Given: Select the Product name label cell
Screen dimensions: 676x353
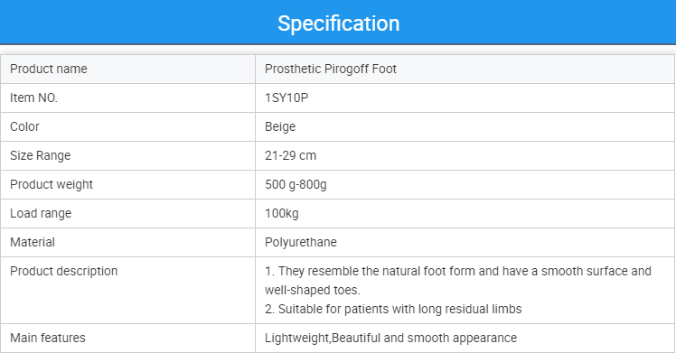Looking at the screenshot, I should coord(127,69).
